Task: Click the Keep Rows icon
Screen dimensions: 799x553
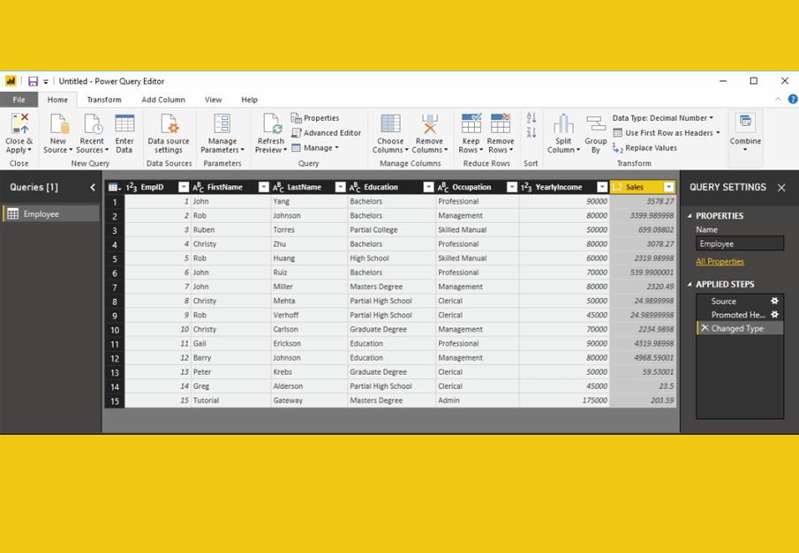Action: coord(471,123)
